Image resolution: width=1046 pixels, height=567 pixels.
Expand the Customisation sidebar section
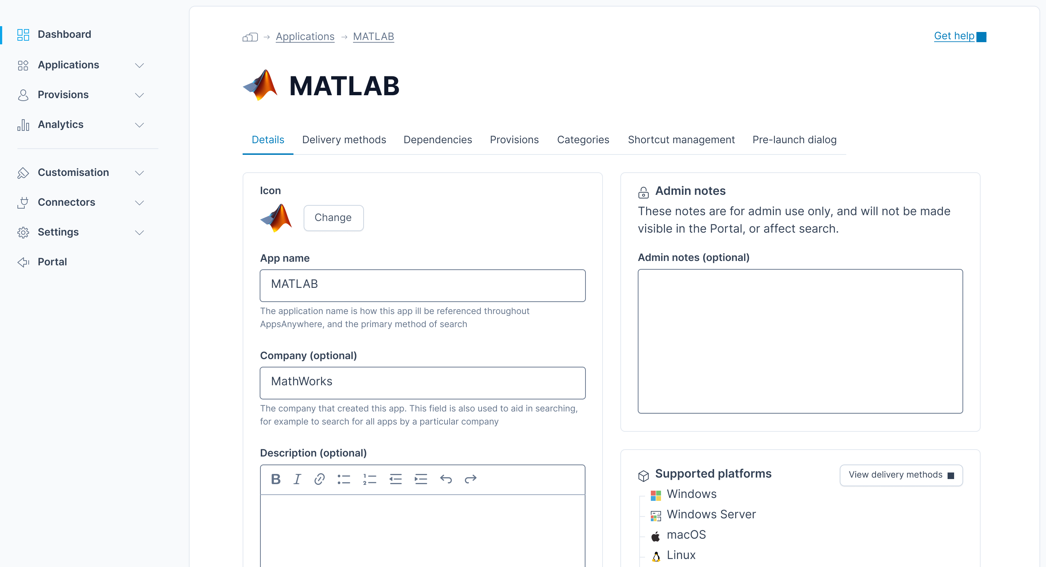(140, 173)
